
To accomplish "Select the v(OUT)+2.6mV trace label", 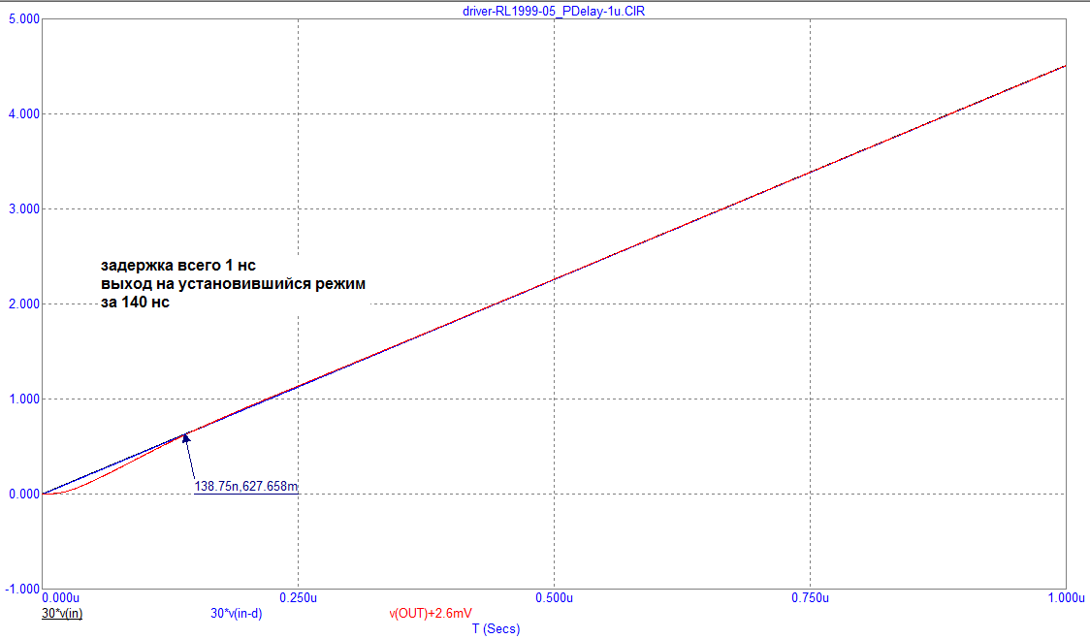I will coord(431,613).
